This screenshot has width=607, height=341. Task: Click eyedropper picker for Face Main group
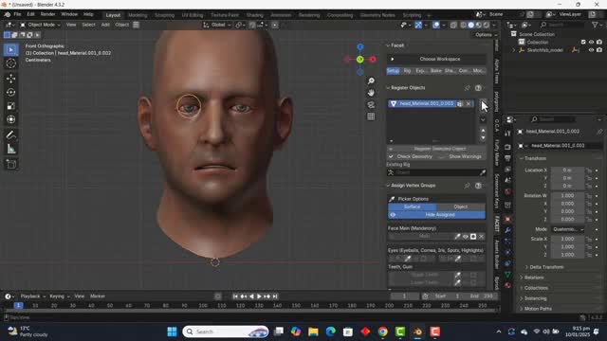tap(457, 236)
